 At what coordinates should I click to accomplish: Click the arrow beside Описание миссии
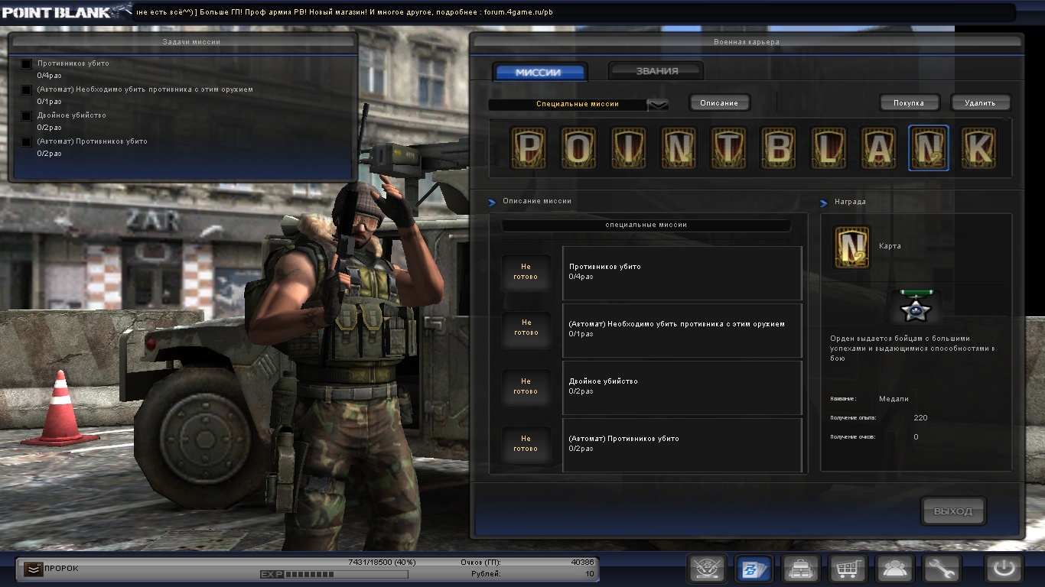pos(493,202)
